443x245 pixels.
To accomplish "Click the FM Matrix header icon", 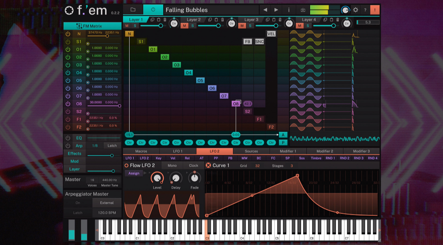I will point(79,26).
